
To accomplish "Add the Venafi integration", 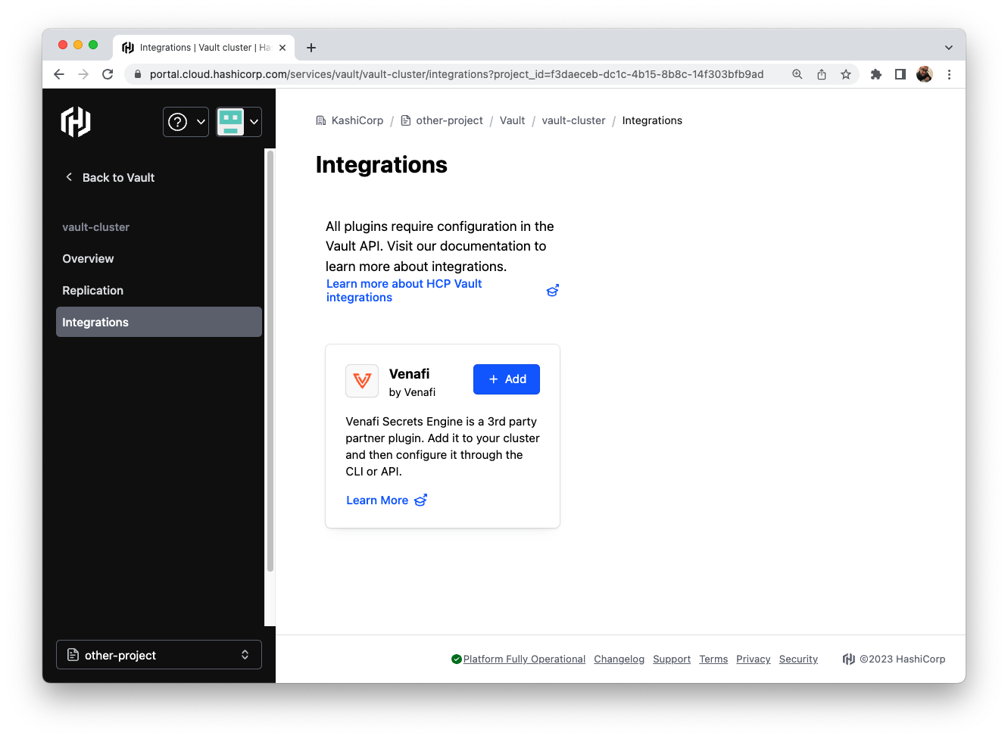I will (507, 379).
